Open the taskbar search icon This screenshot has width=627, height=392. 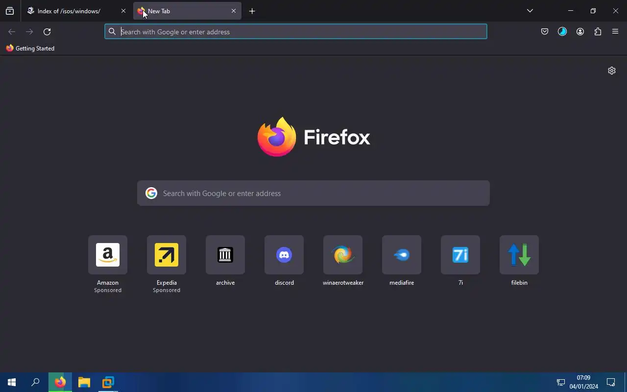coord(35,382)
